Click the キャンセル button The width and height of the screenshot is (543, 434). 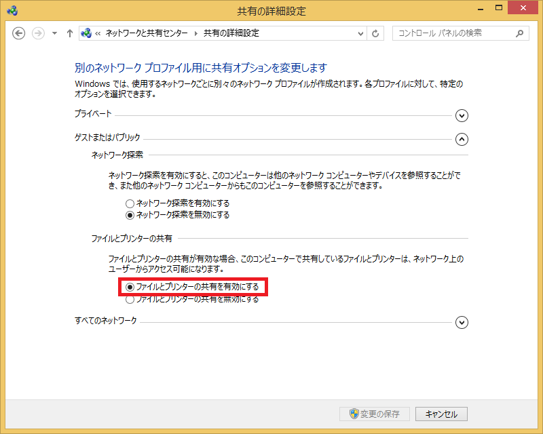441,414
